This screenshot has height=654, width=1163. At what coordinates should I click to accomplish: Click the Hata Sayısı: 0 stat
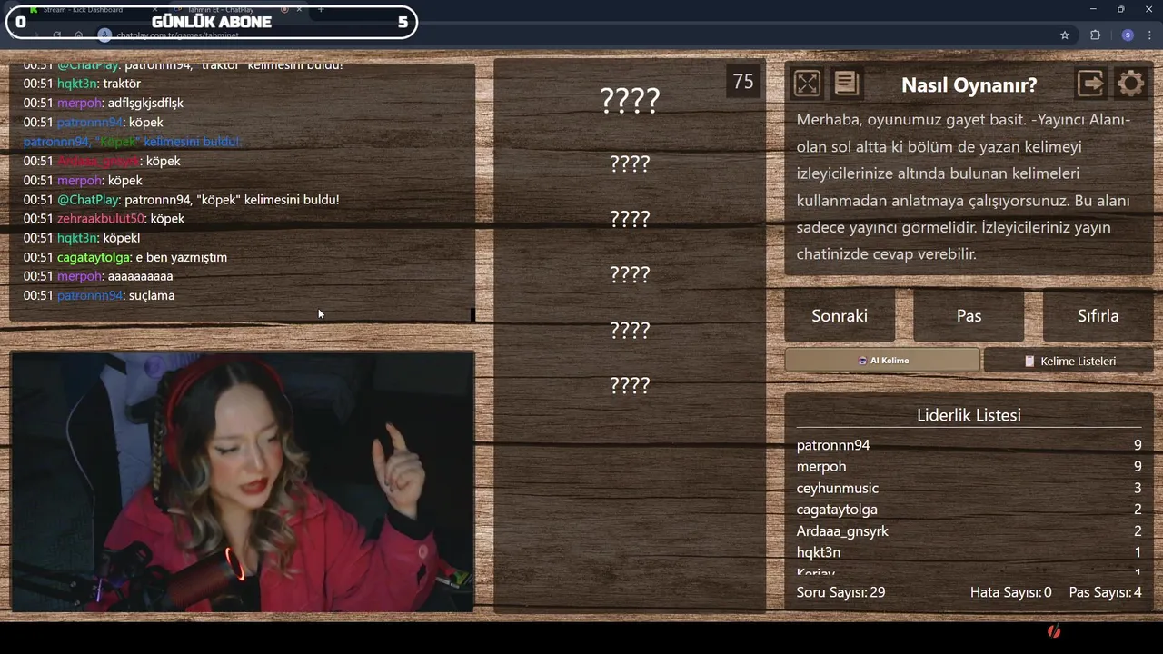click(x=1010, y=592)
